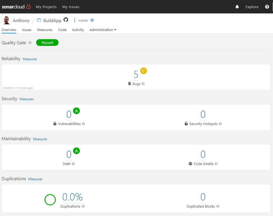This screenshot has height=216, width=273.
Task: Click the GitHub icon next to BuildApp
Action: coord(66,20)
